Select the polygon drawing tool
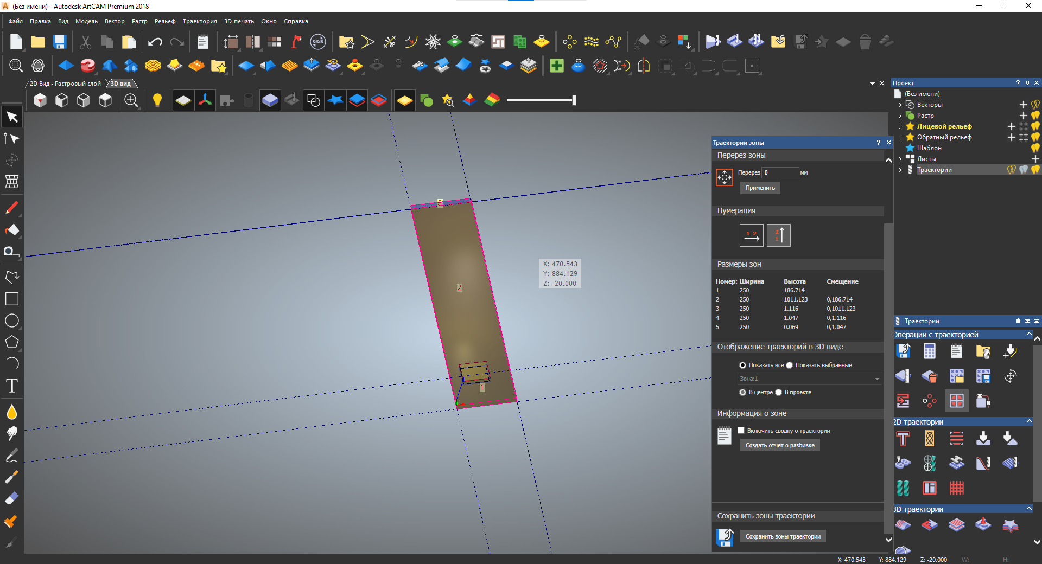 coord(12,342)
